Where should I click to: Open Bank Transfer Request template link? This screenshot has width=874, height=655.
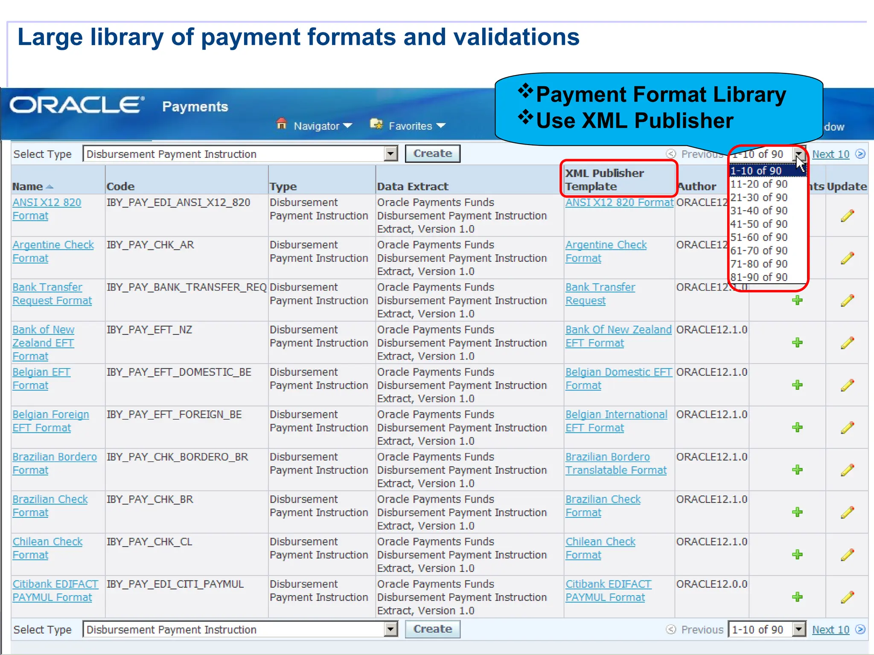600,294
